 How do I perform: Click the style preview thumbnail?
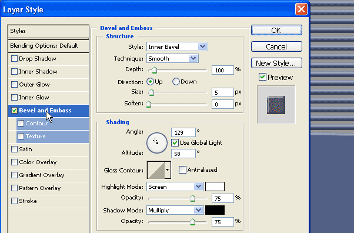click(276, 105)
